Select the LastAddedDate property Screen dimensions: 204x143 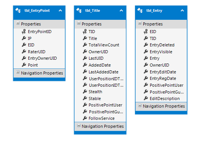click(x=104, y=72)
